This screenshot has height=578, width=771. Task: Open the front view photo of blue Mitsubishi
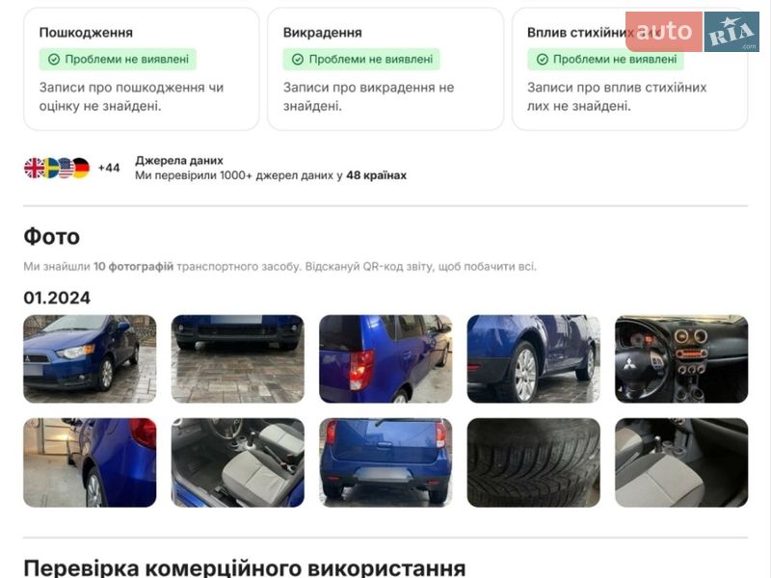(x=90, y=358)
